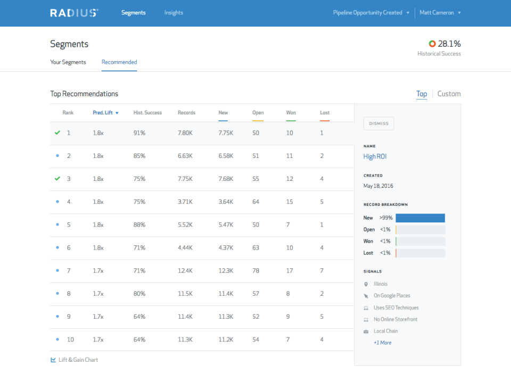The width and height of the screenshot is (511, 390).
Task: Select the blue dot beside rank 2
Action: (x=57, y=155)
